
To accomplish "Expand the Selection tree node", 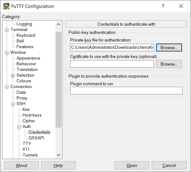I will (x=13, y=75).
